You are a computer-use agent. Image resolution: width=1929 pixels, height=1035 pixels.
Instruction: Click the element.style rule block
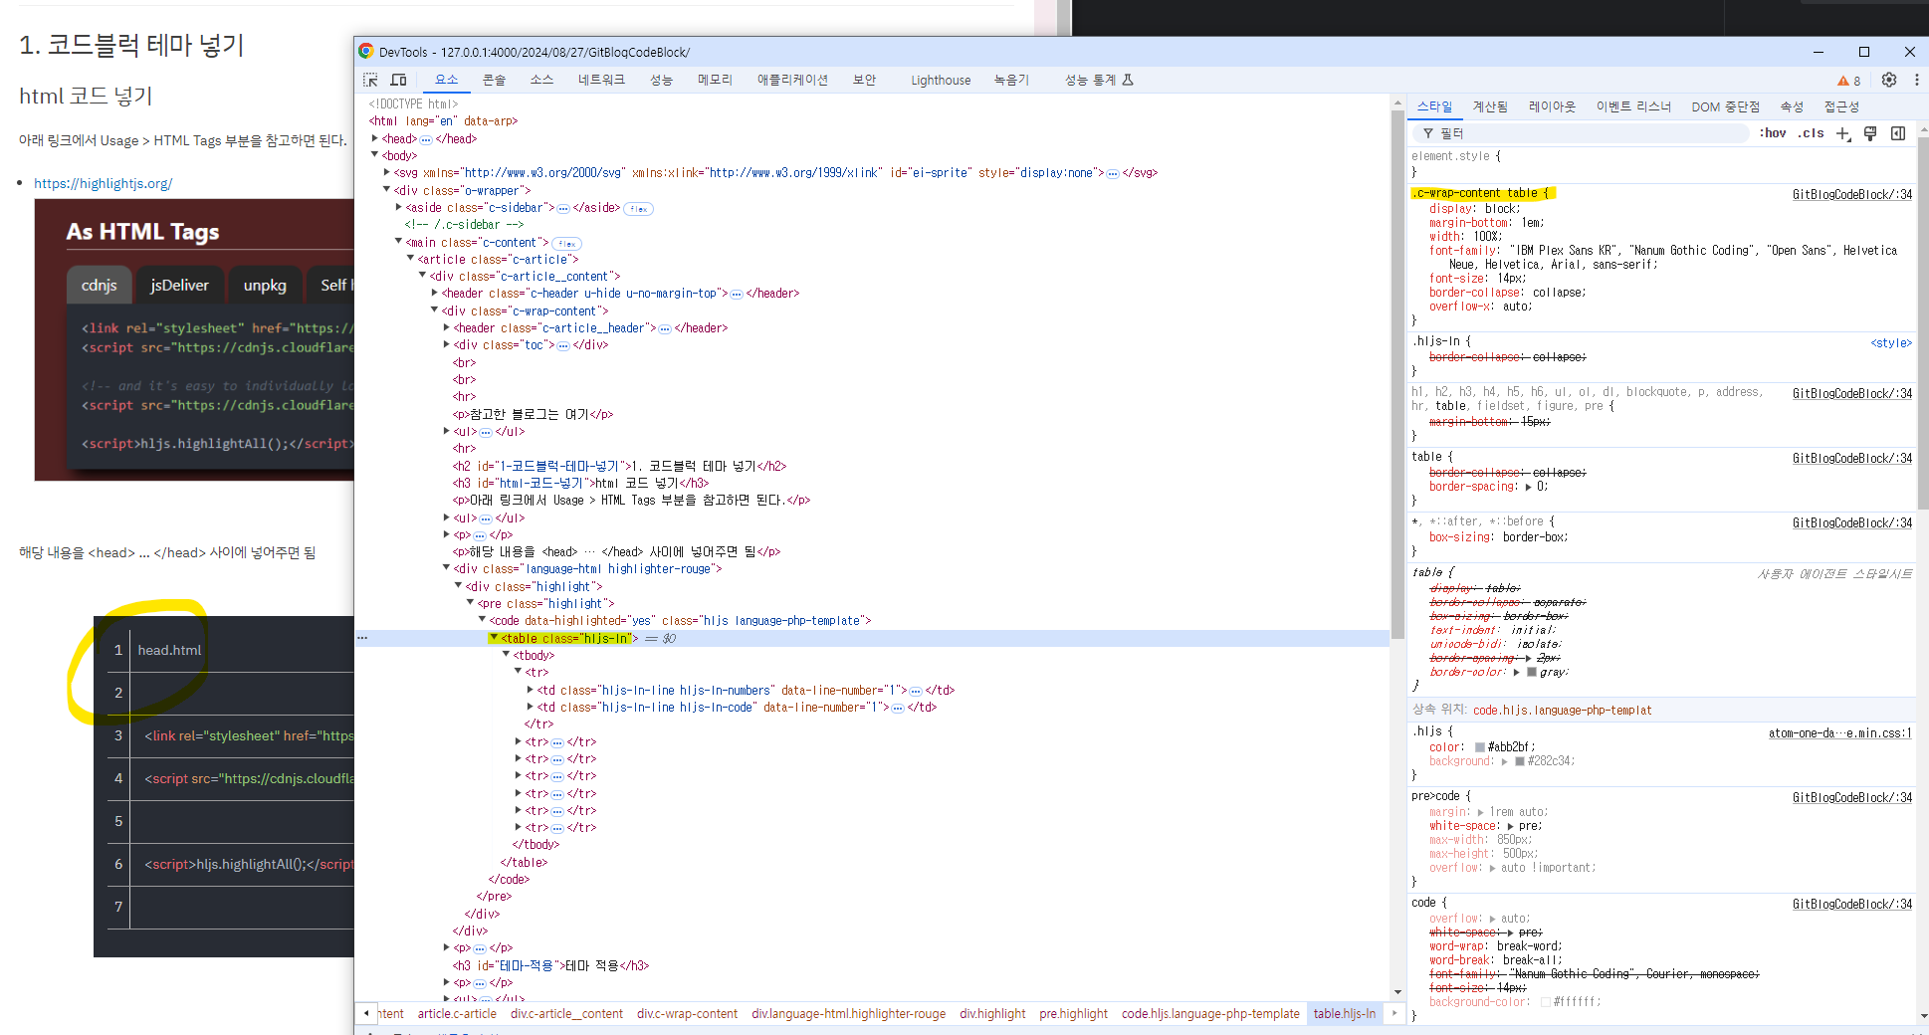click(1661, 164)
